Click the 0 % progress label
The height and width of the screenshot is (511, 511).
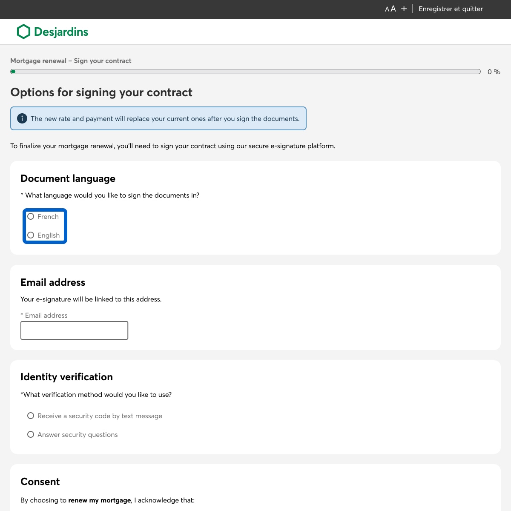pyautogui.click(x=494, y=72)
